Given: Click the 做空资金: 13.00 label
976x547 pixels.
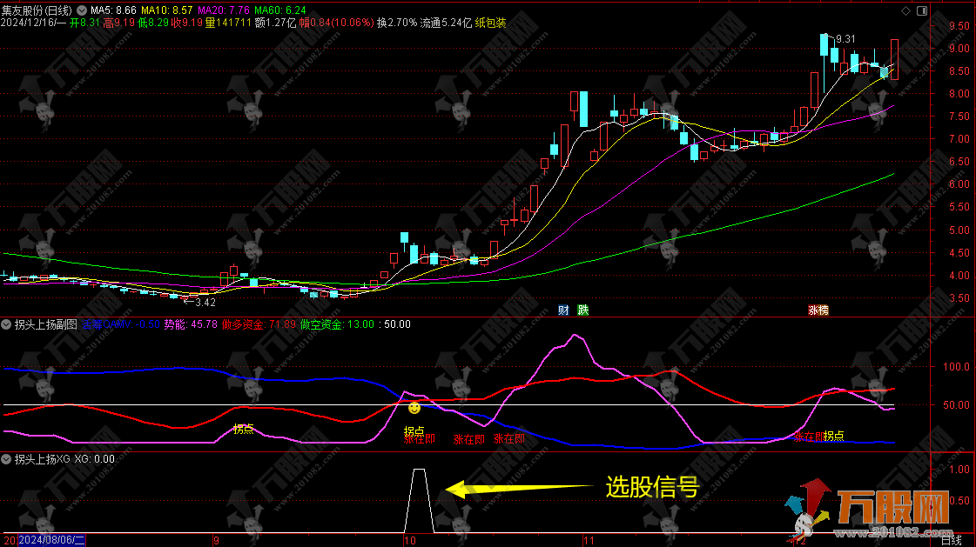Looking at the screenshot, I should [337, 324].
